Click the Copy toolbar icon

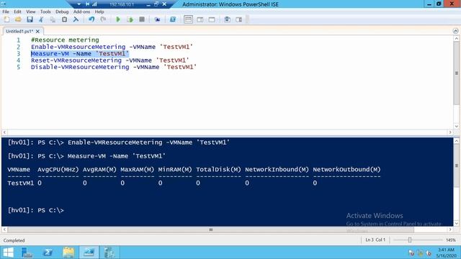pyautogui.click(x=53, y=19)
